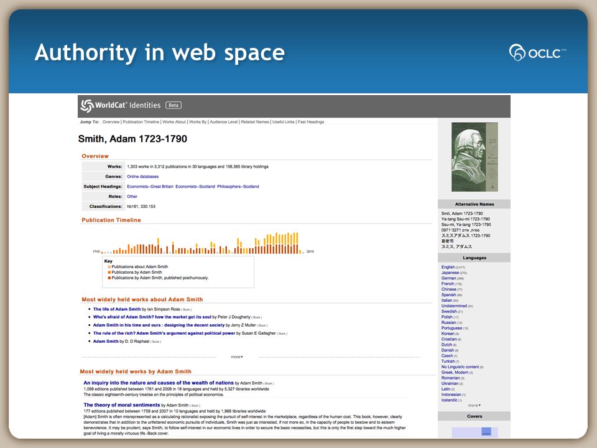Click the Other role link
This screenshot has width=597, height=448.
click(132, 196)
